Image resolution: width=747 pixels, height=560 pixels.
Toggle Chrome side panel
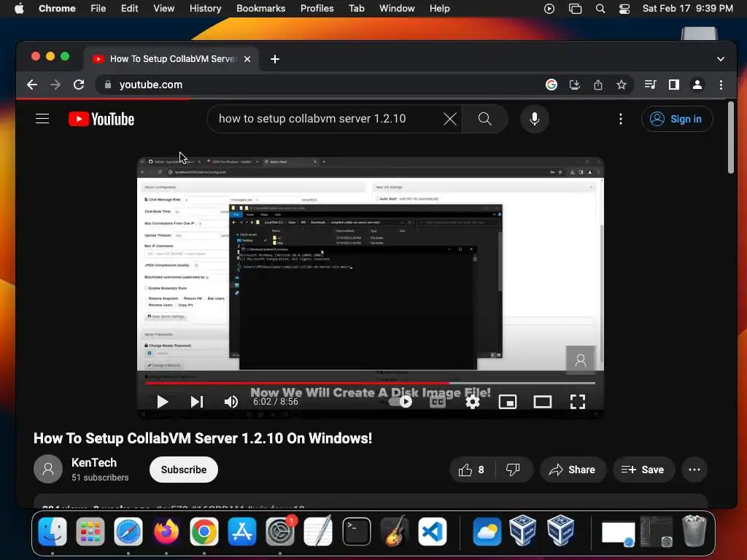673,85
